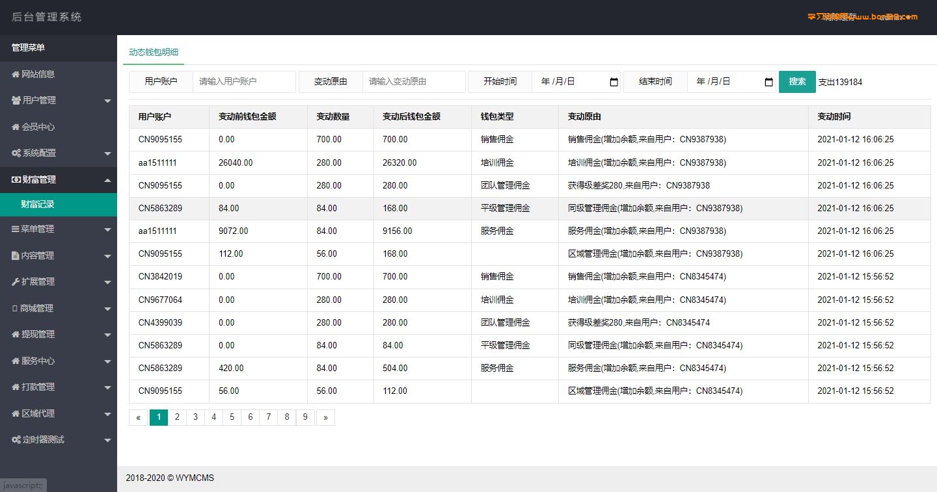937x492 pixels.
Task: Click the 用户账户 input field
Action: tap(244, 82)
